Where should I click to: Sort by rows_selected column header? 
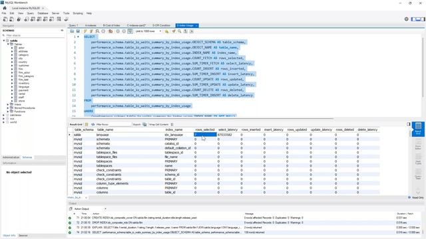[205, 130]
